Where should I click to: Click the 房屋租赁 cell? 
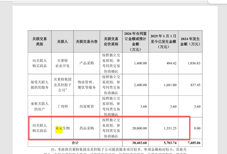click(87, 107)
